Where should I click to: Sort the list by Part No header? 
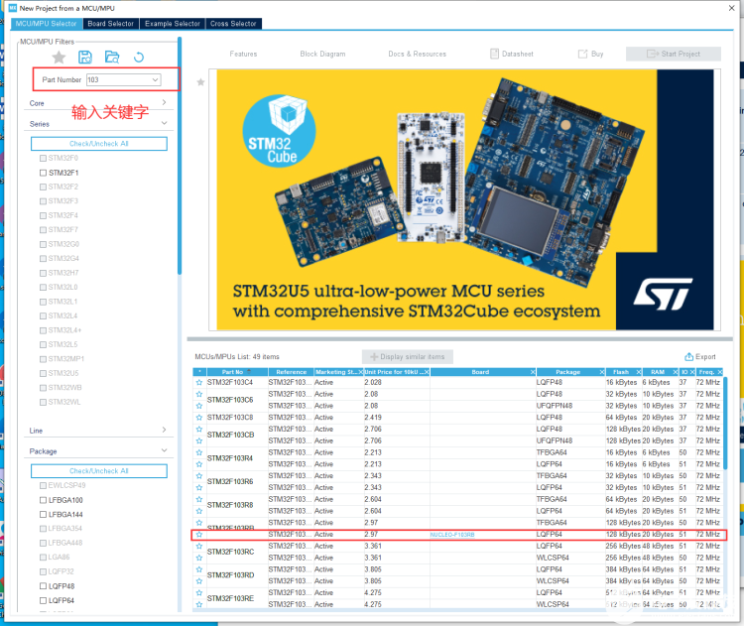pos(226,372)
